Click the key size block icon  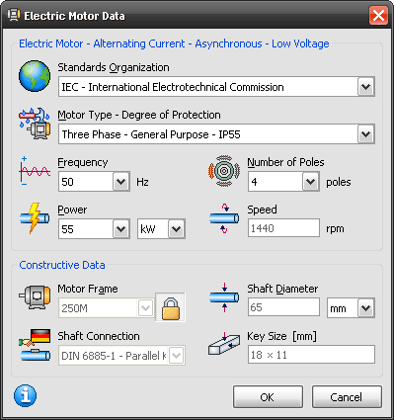[224, 344]
